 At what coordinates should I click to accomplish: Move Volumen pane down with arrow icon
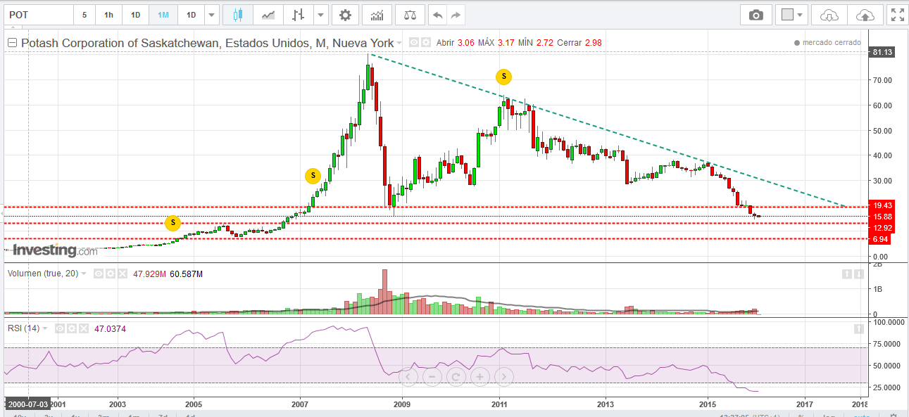[x=860, y=274]
